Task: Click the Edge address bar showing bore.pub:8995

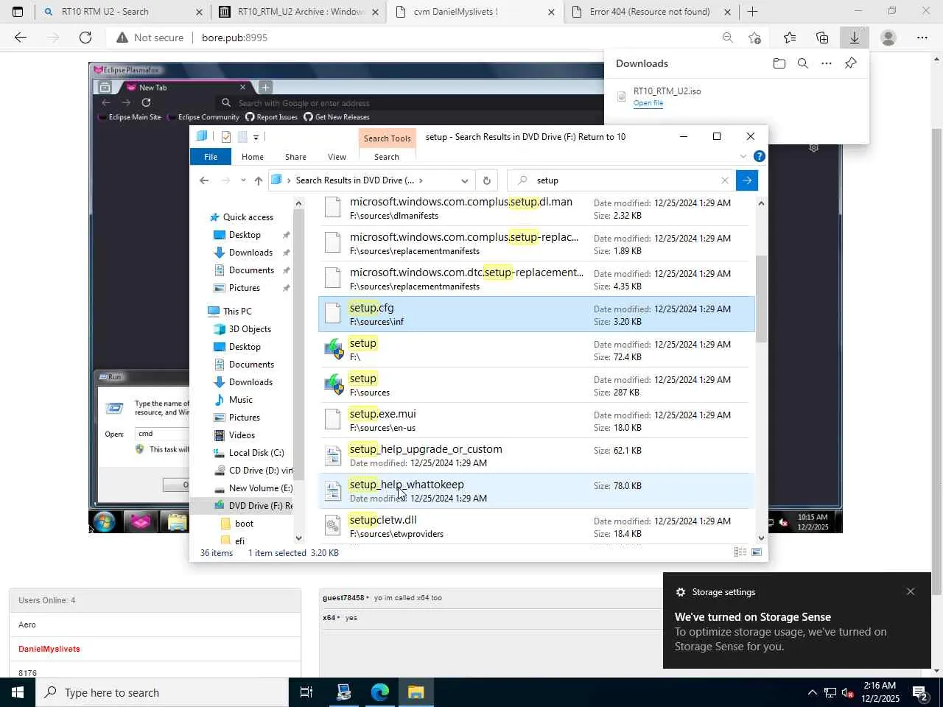Action: pos(413,38)
